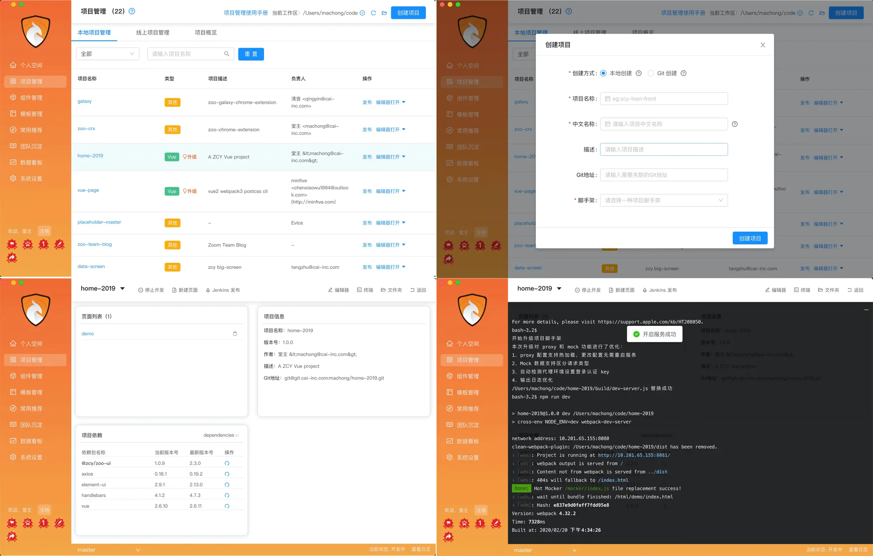Click 返回 in terminal window toolbar
873x556 pixels.
click(855, 290)
